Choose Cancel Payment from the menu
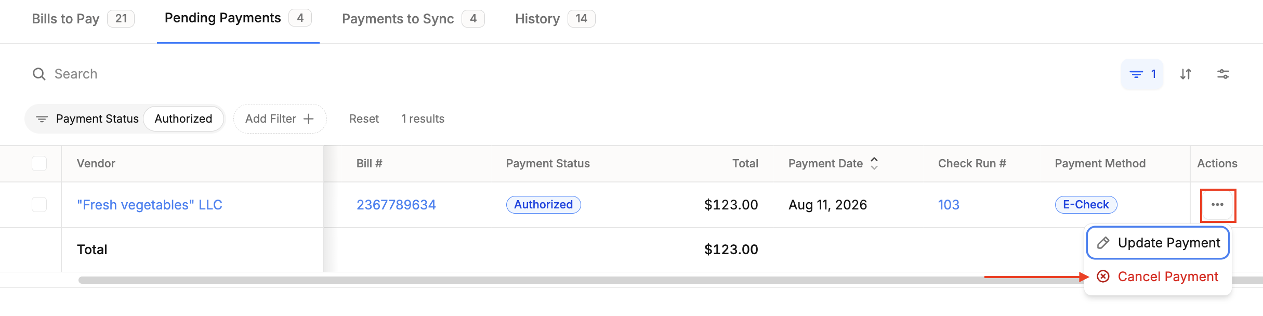The width and height of the screenshot is (1263, 316). coord(1158,276)
